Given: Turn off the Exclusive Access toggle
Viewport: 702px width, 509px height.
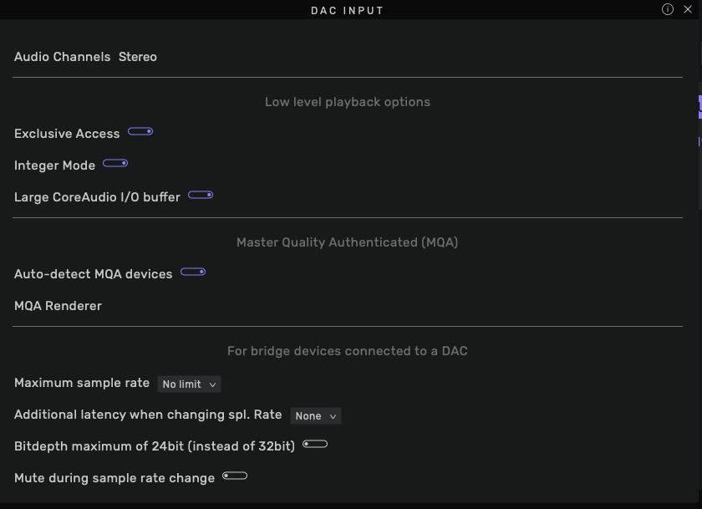Looking at the screenshot, I should 140,131.
